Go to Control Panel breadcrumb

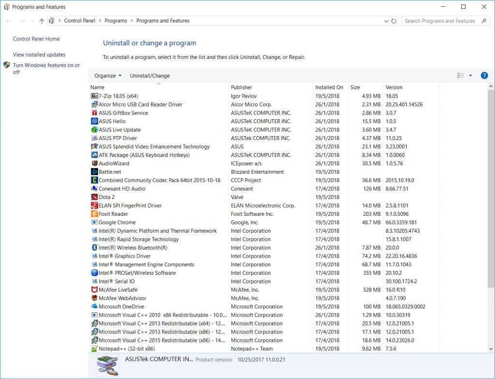(80, 21)
